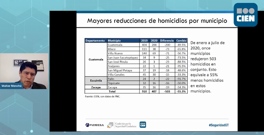The height and width of the screenshot is (135, 264).
Task: Click the Tiquisate municipality cell
Action: 123,83
